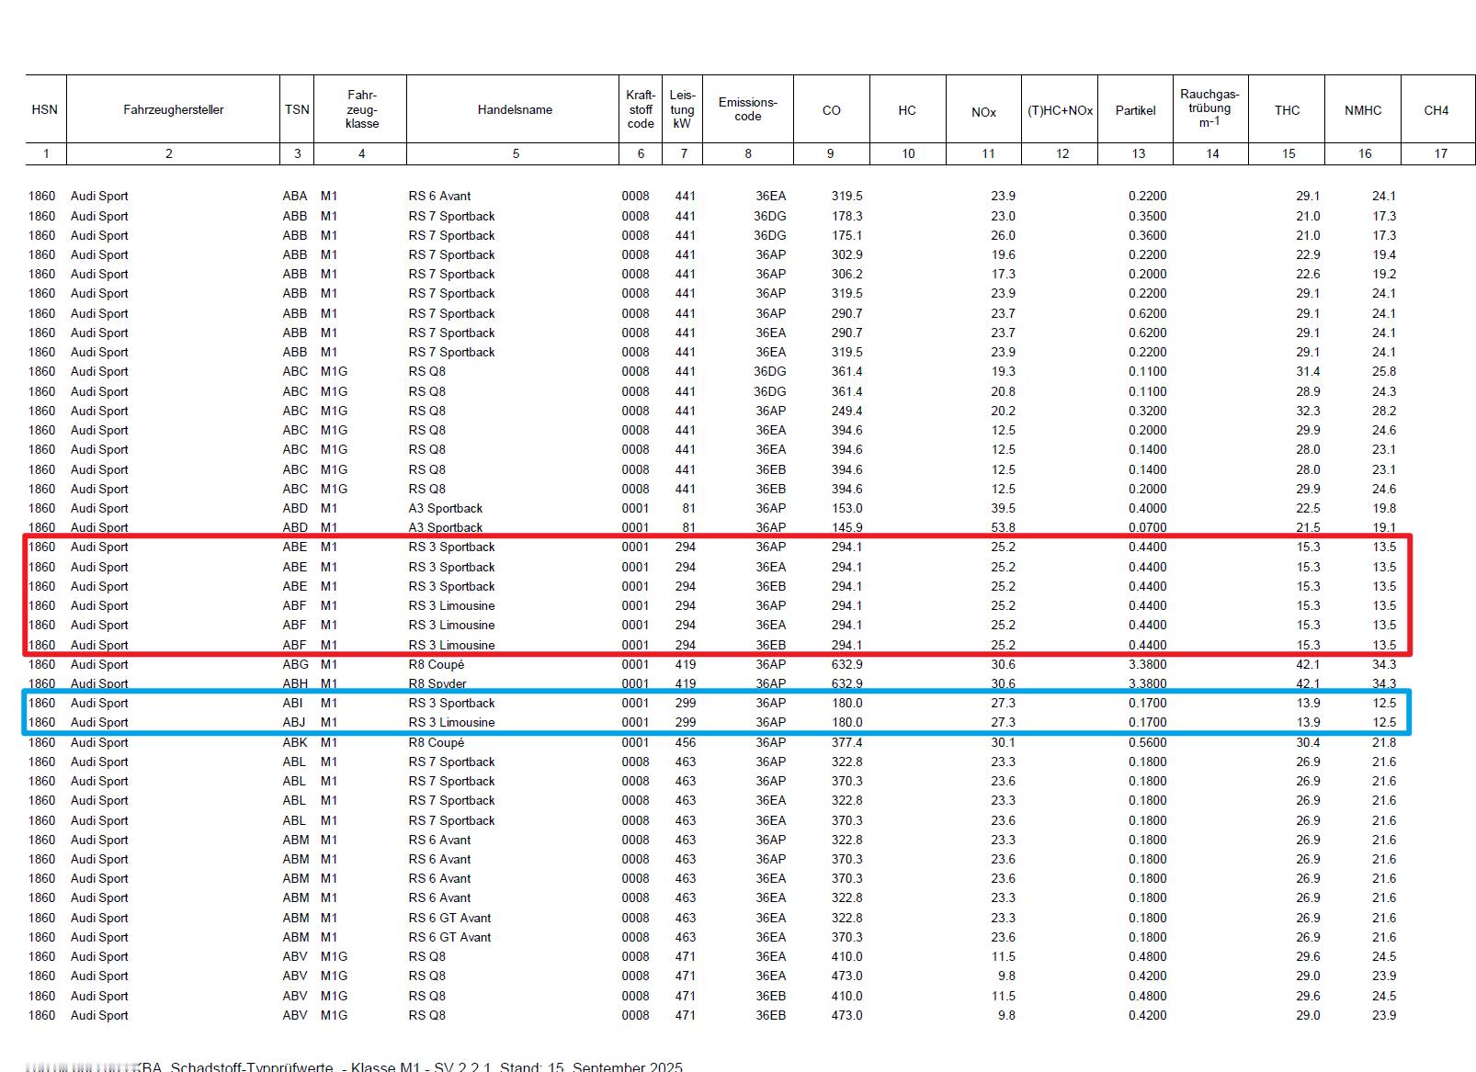
Task: Select RS 6 Avant in the ABA row
Action: pos(439,196)
